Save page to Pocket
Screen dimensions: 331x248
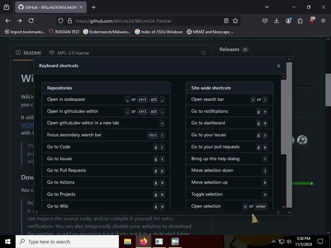[x=265, y=21]
